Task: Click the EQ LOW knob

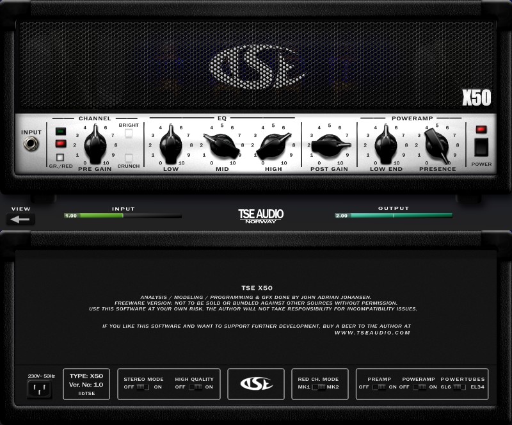Action: (x=171, y=145)
